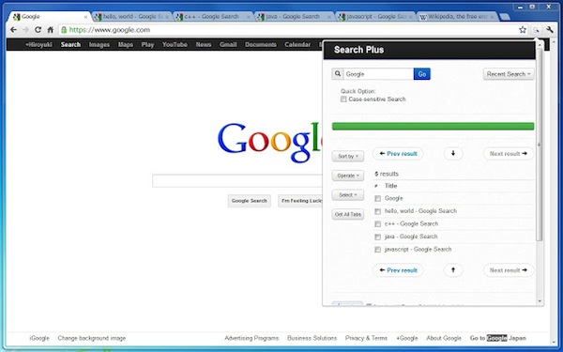
Task: Reload the current page
Action: (x=38, y=30)
